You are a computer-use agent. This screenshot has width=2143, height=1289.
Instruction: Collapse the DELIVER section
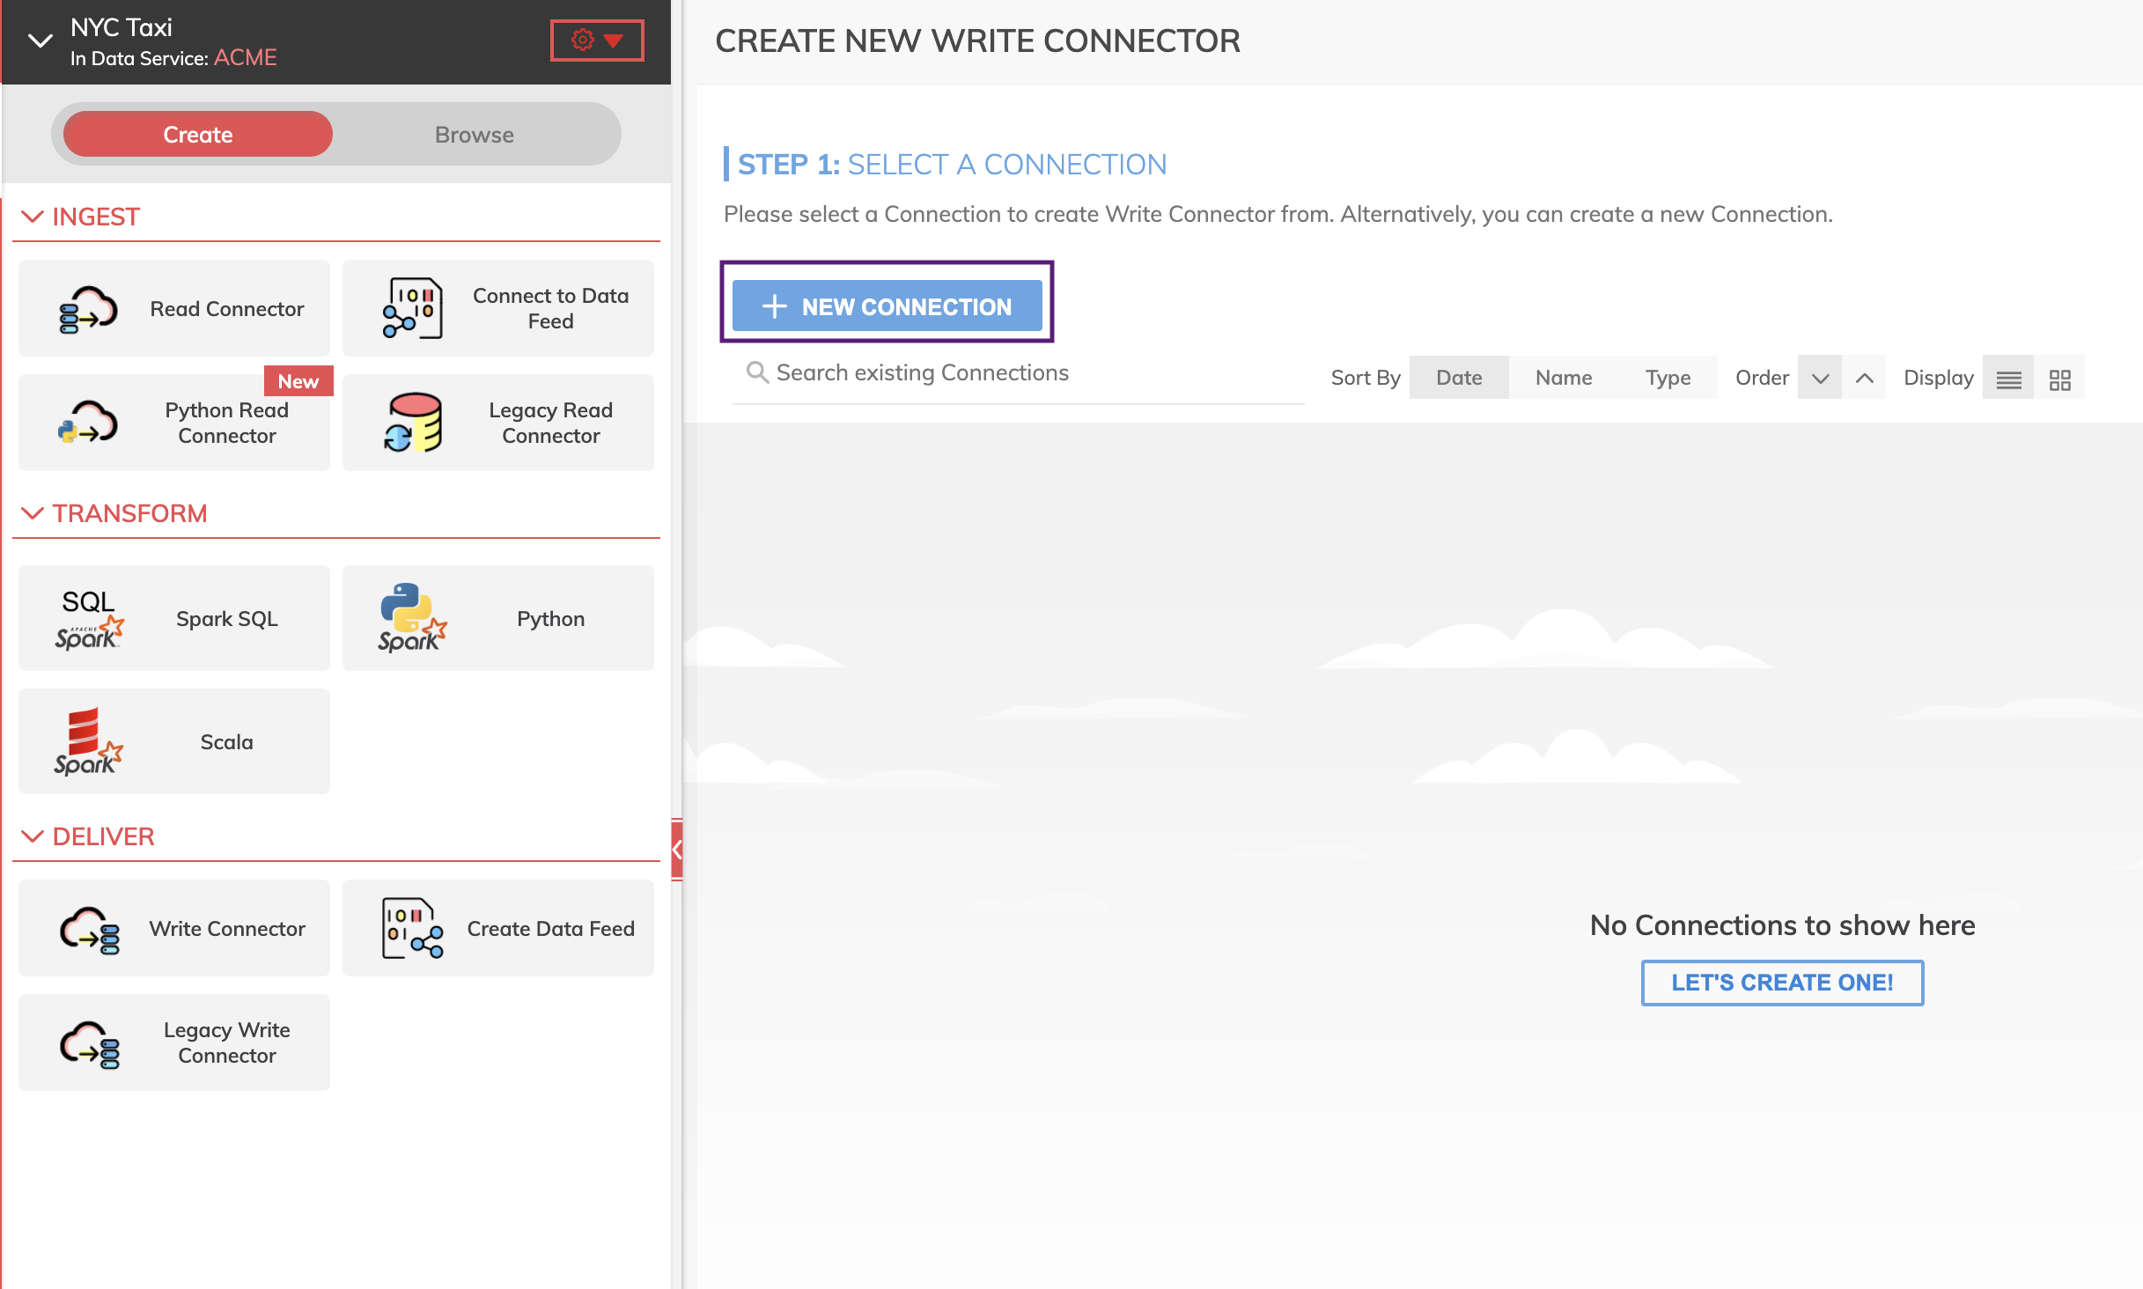[33, 836]
